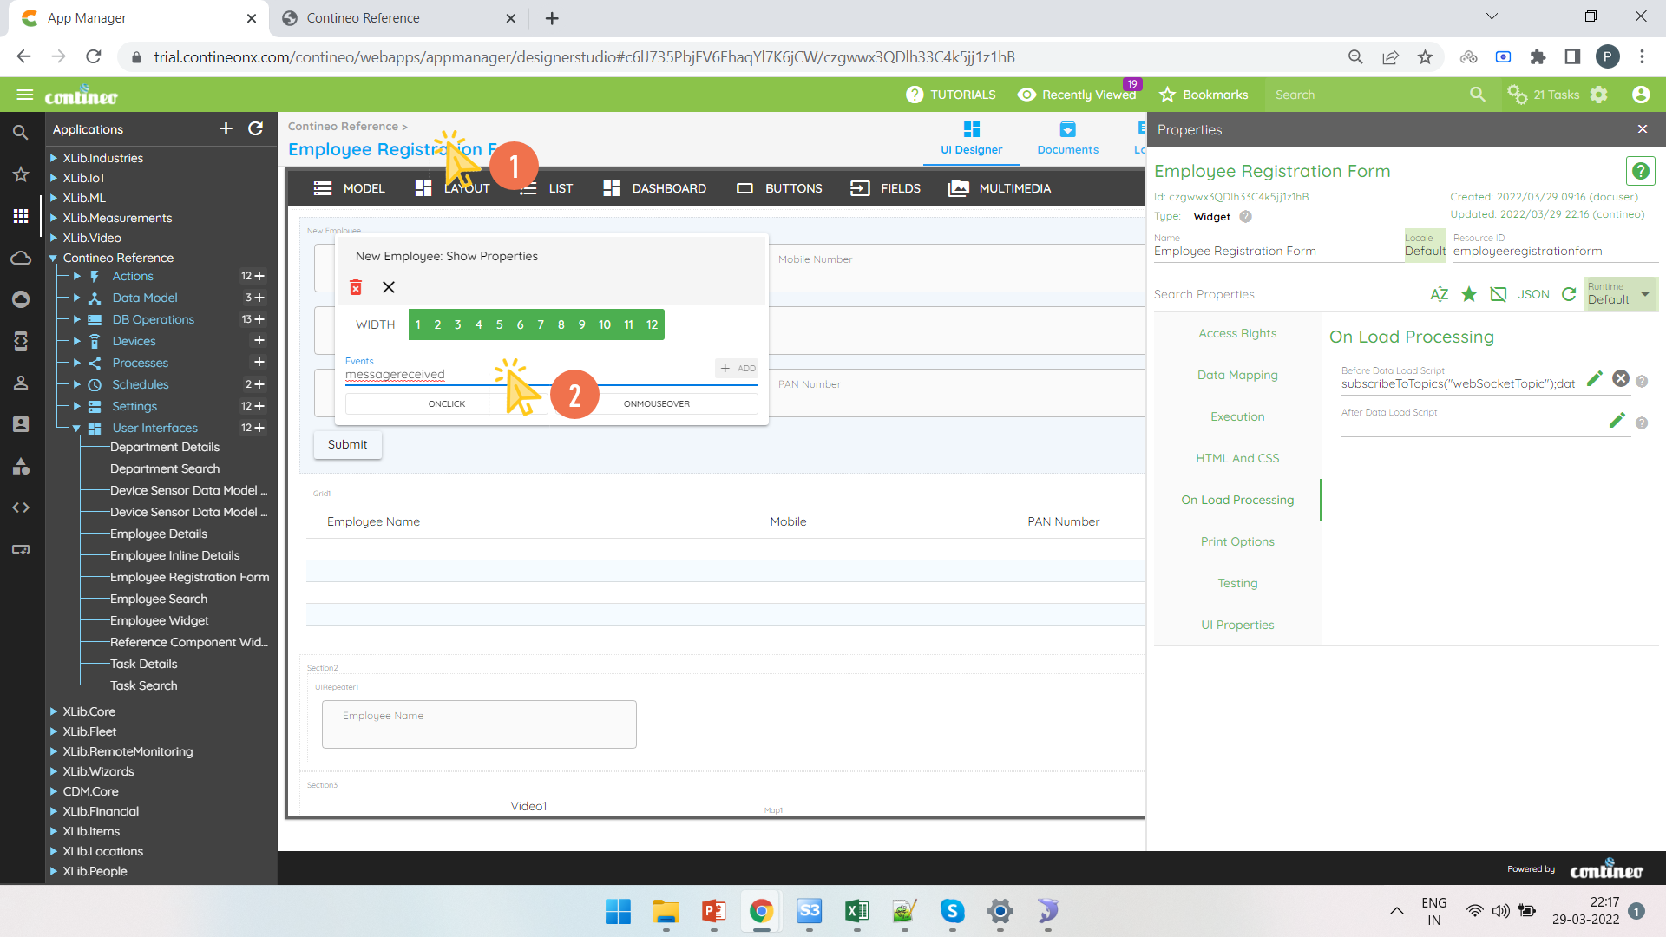Open the search icon in the left rail
1666x937 pixels.
(21, 132)
